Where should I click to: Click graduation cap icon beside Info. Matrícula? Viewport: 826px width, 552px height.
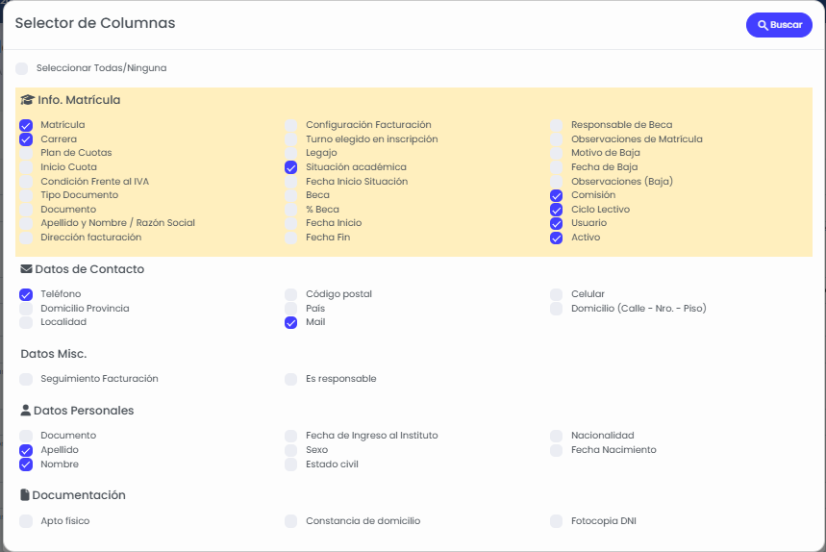click(x=27, y=100)
